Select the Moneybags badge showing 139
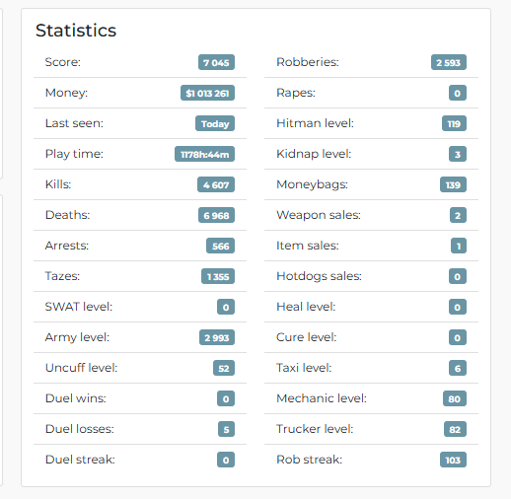This screenshot has height=499, width=511. (453, 184)
